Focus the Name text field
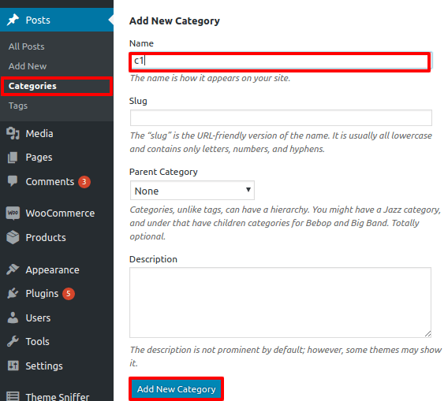This screenshot has width=448, height=401. coord(281,61)
